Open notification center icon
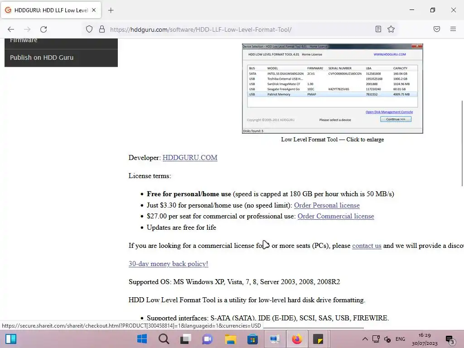The image size is (464, 348). coord(450,340)
